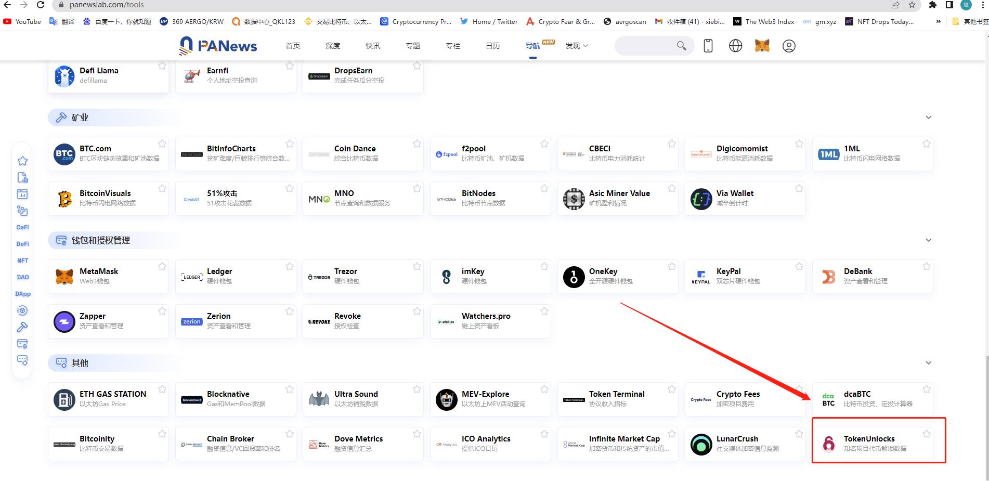The height and width of the screenshot is (481, 989).
Task: Click the MetaMask fox card icon
Action: 64,277
